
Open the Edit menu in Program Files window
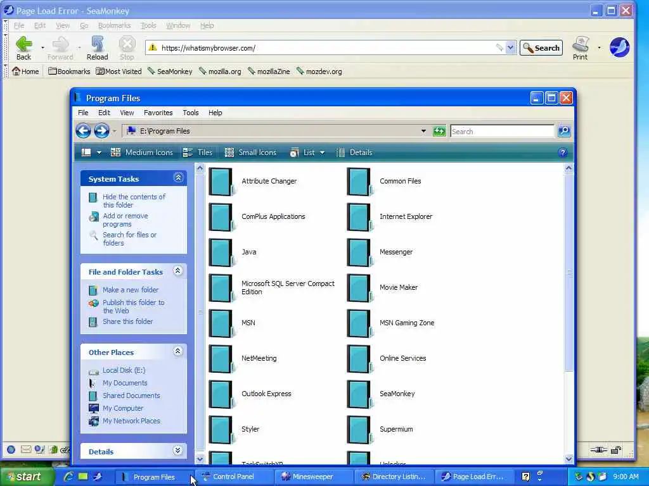(x=104, y=113)
